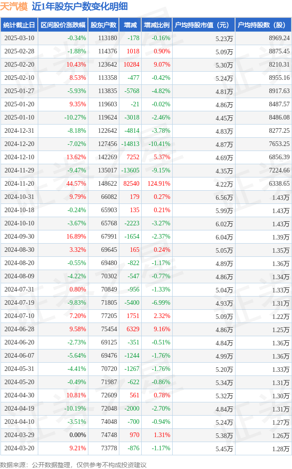Click the 天汽模 stock name title

(14, 6)
